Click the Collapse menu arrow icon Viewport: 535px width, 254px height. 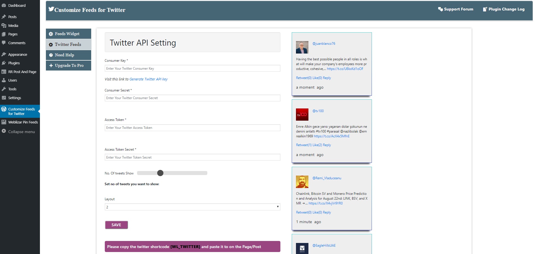4,131
